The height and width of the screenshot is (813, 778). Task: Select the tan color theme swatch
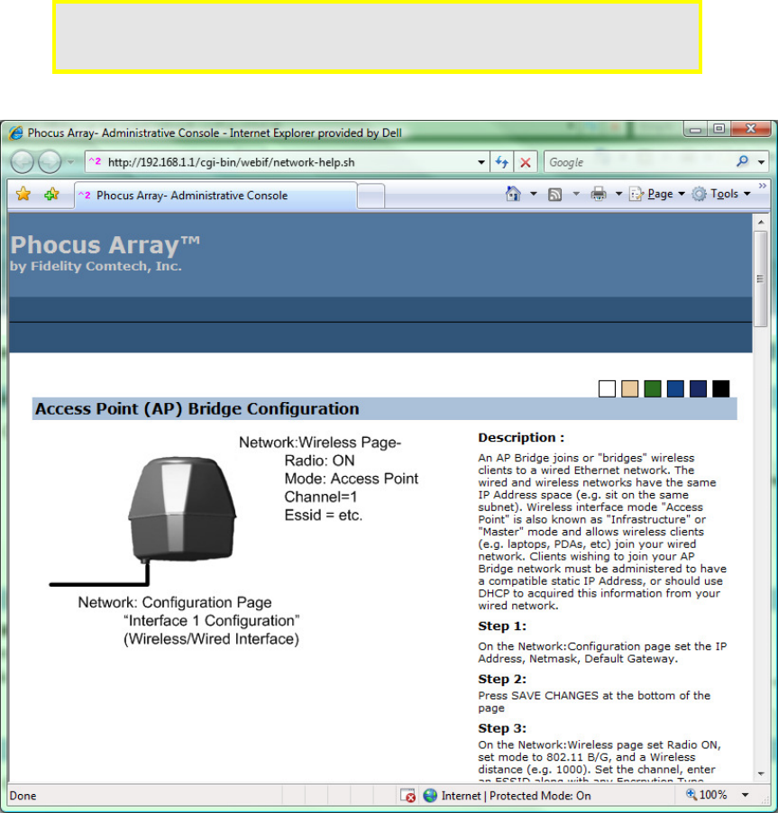[x=629, y=388]
